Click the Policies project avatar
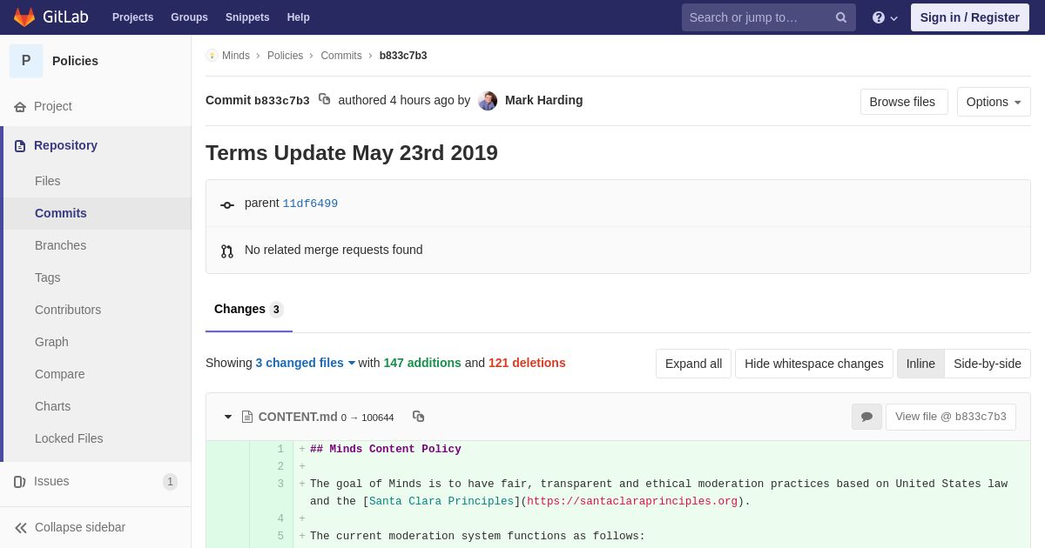 pyautogui.click(x=26, y=61)
